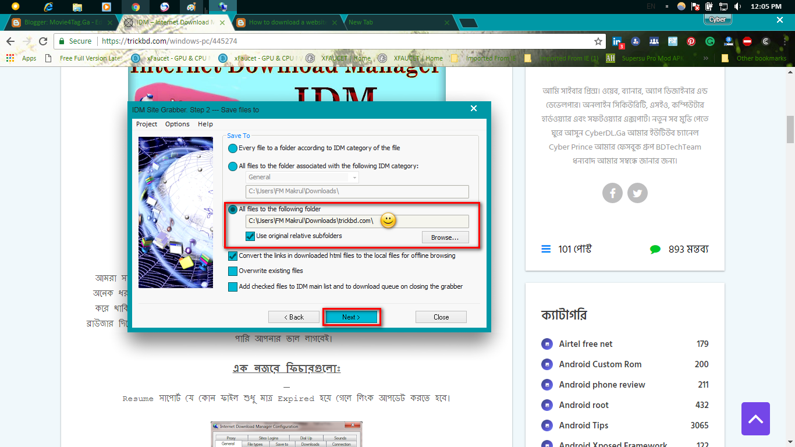The width and height of the screenshot is (795, 447).
Task: Open 'Android Custom Rom' category link
Action: pos(600,364)
